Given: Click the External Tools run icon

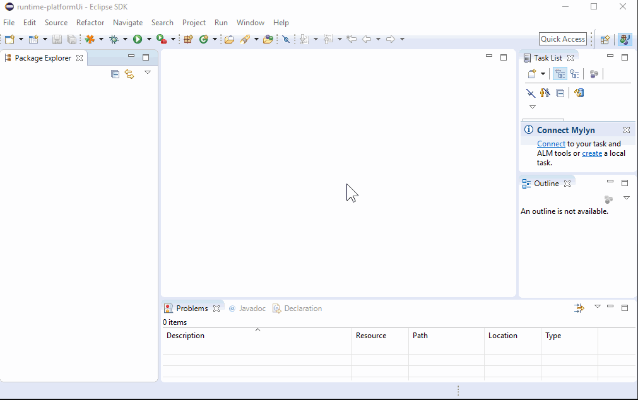Looking at the screenshot, I should tap(162, 39).
